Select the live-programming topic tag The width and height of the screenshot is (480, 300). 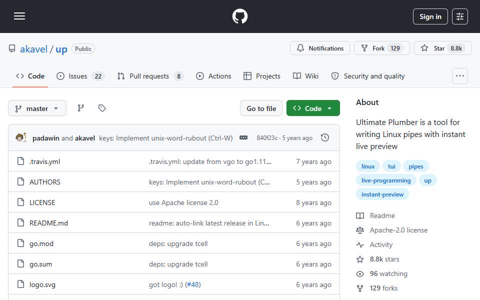(386, 180)
